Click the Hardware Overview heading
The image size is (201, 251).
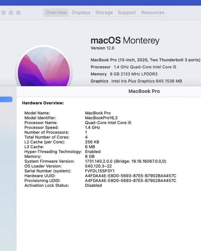pos(43,103)
